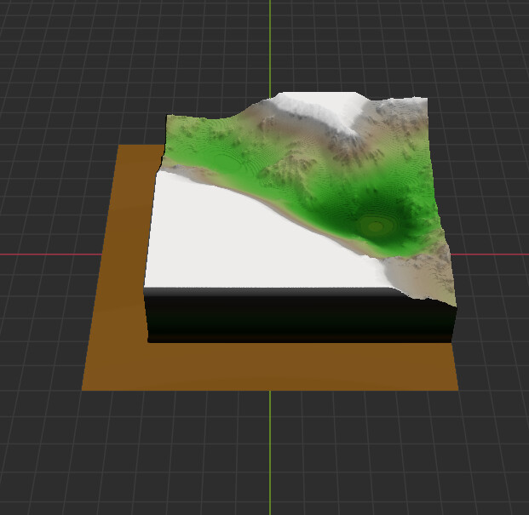Click the bottom-left corner of the brown plane
Viewport: 529px width, 515px height.
(83, 388)
